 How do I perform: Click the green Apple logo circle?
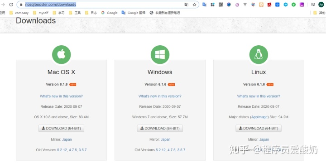tap(61, 55)
